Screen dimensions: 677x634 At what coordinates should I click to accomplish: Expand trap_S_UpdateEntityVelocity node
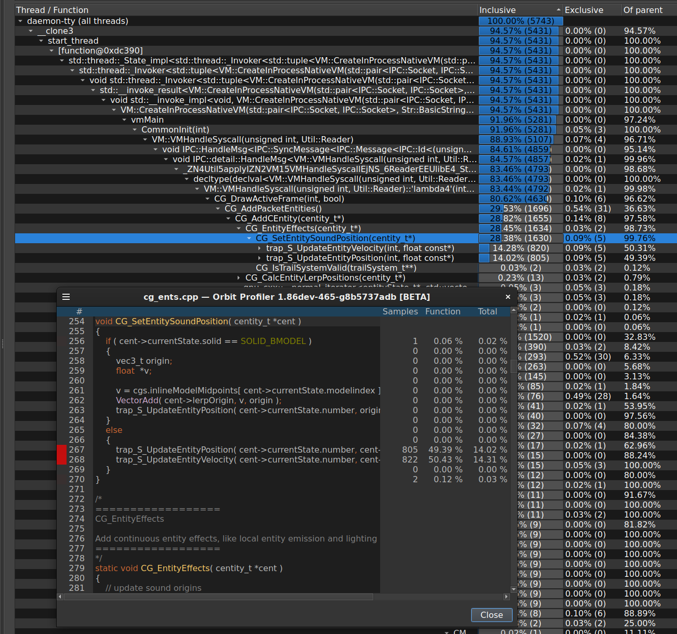coord(259,248)
